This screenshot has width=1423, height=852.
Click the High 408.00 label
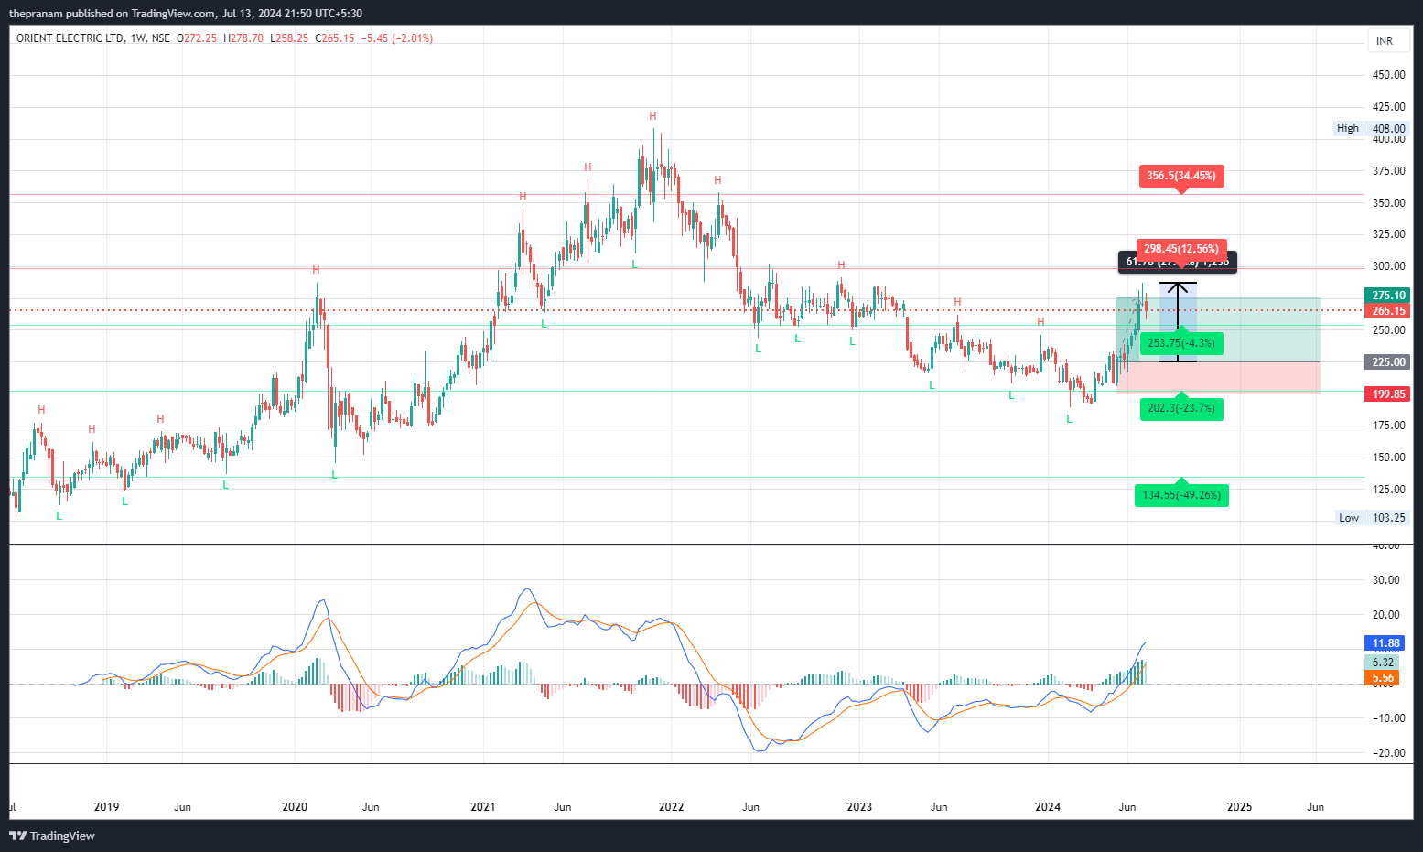click(x=1371, y=129)
